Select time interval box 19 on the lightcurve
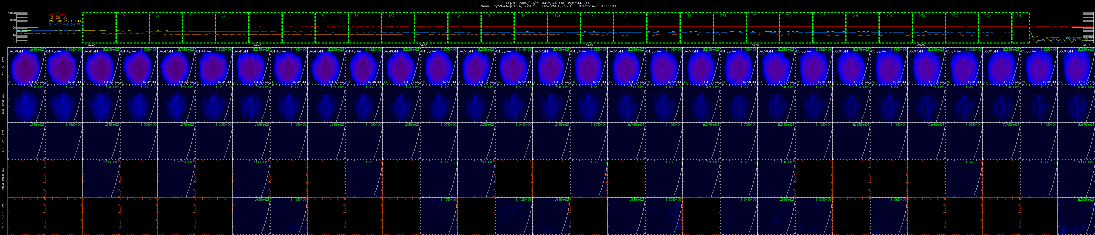Screen dimensions: 1095x235 (x=696, y=27)
